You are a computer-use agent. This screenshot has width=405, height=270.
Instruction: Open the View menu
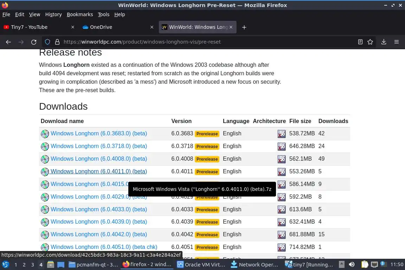click(34, 14)
